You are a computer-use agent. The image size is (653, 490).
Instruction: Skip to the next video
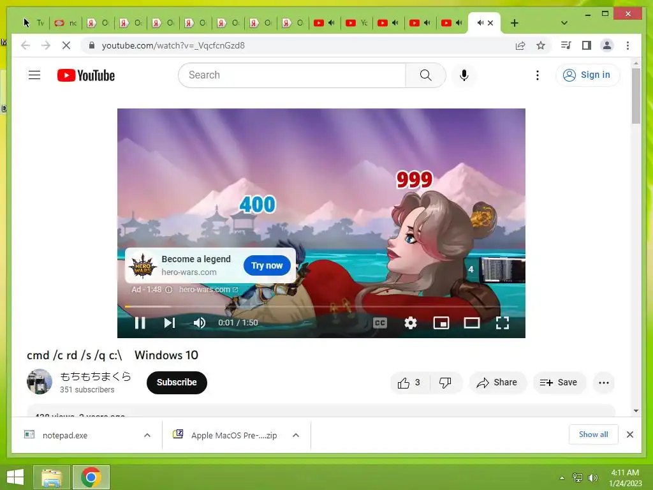[169, 322]
